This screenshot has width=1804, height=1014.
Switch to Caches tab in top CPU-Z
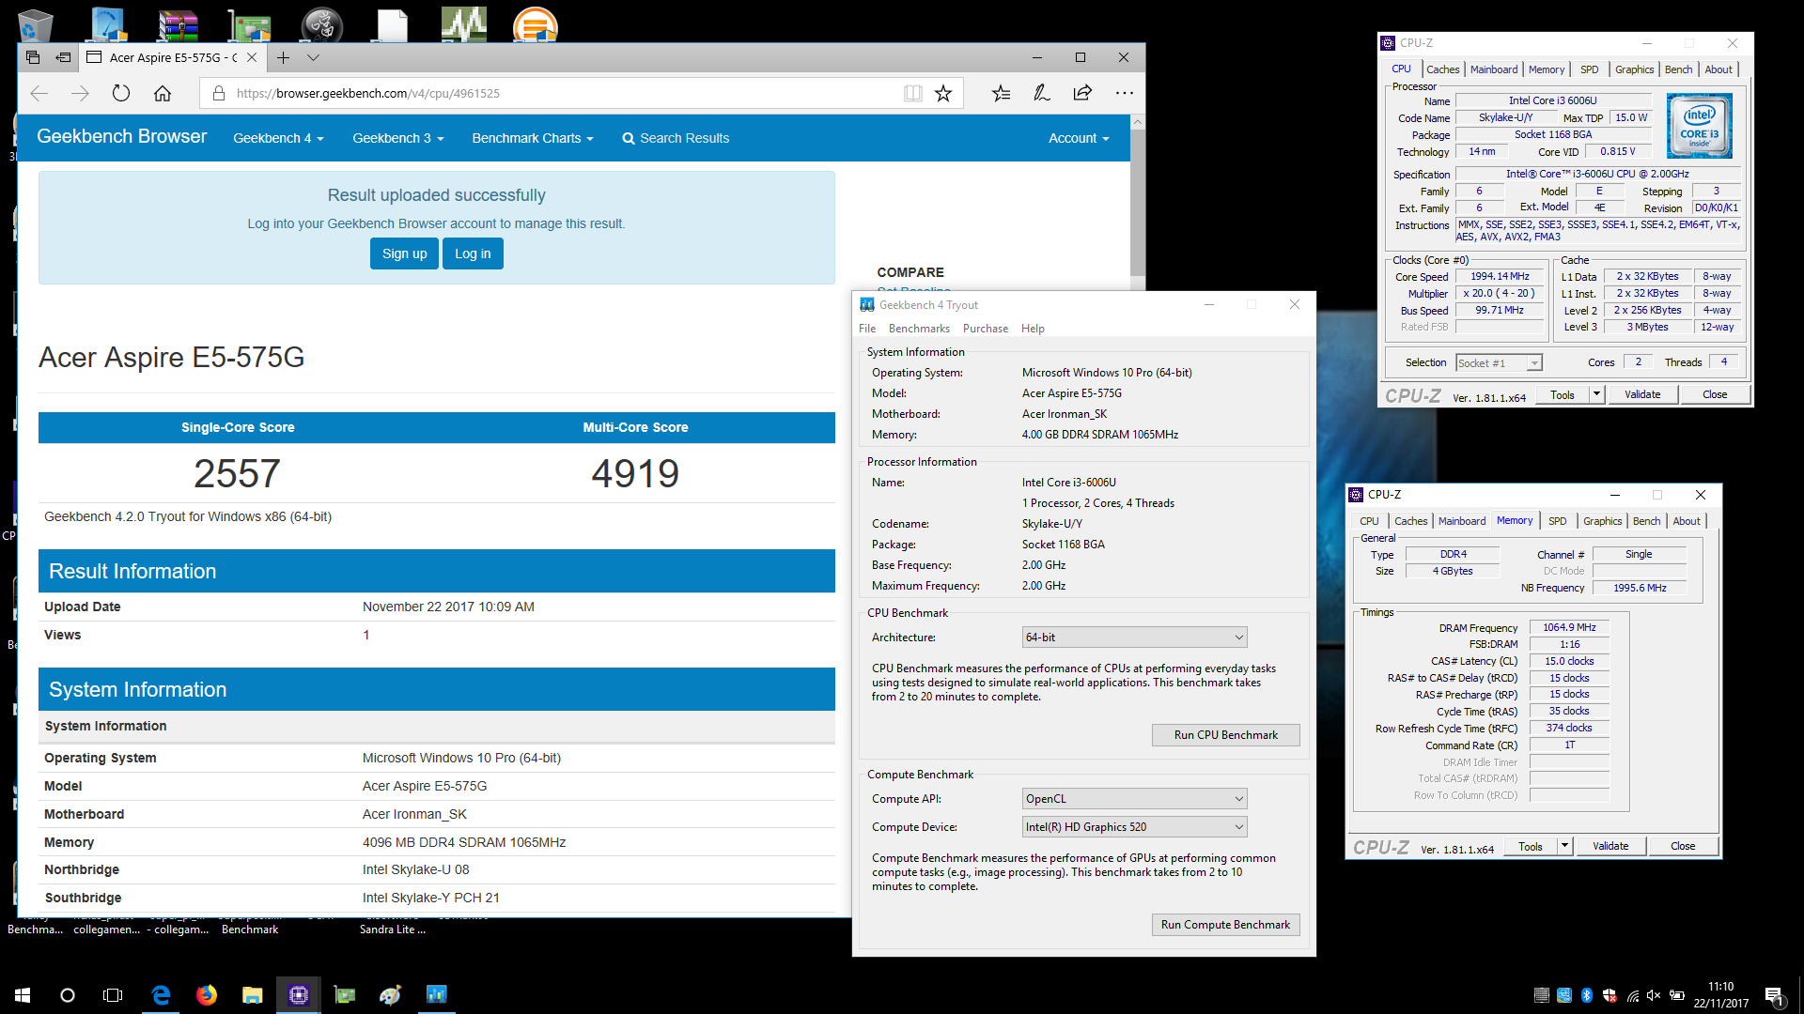[x=1442, y=69]
